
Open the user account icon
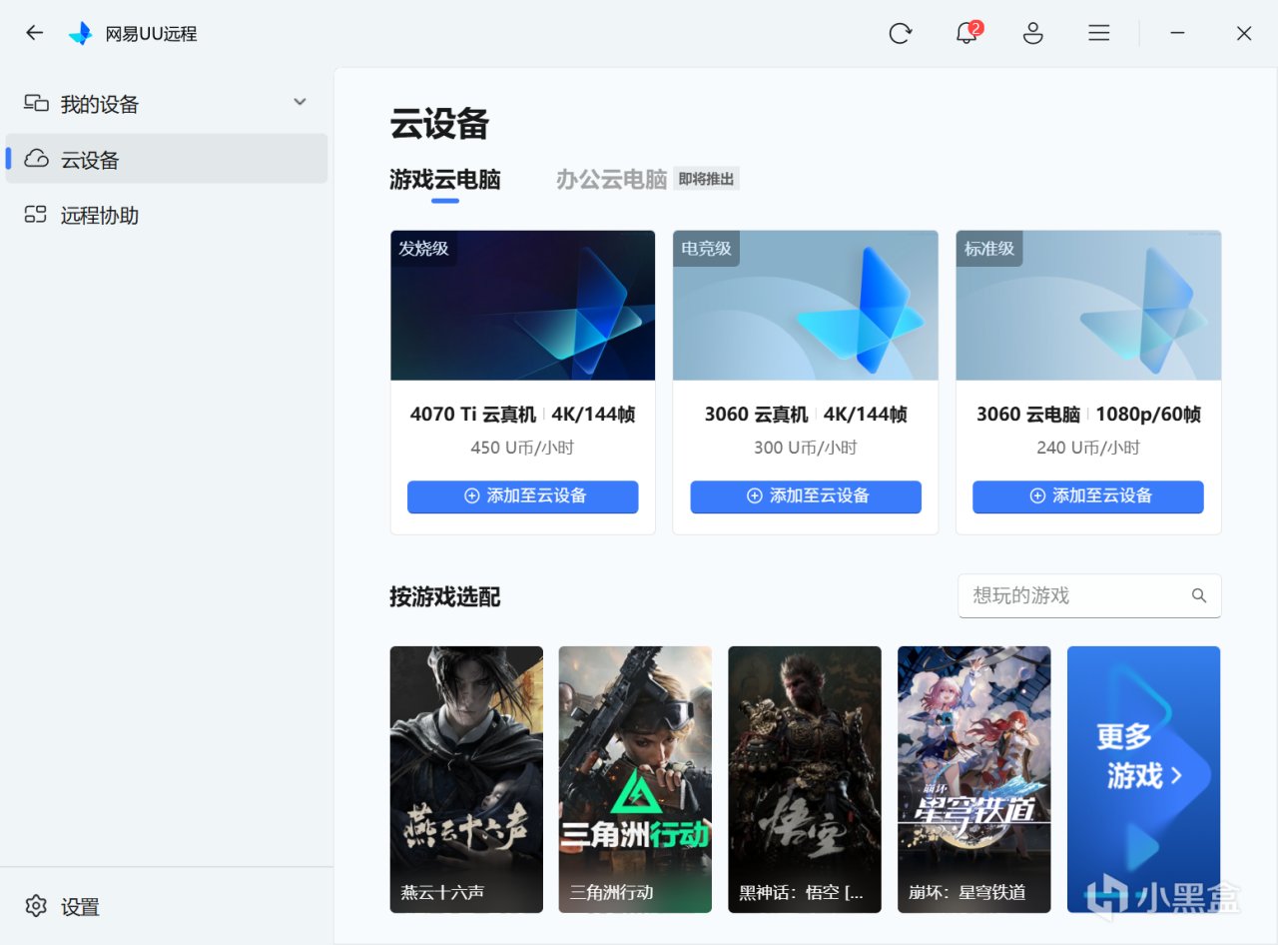pyautogui.click(x=1033, y=33)
